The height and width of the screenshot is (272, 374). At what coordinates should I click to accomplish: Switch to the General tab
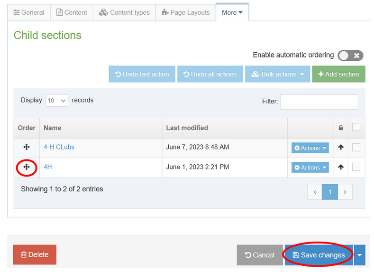(29, 12)
